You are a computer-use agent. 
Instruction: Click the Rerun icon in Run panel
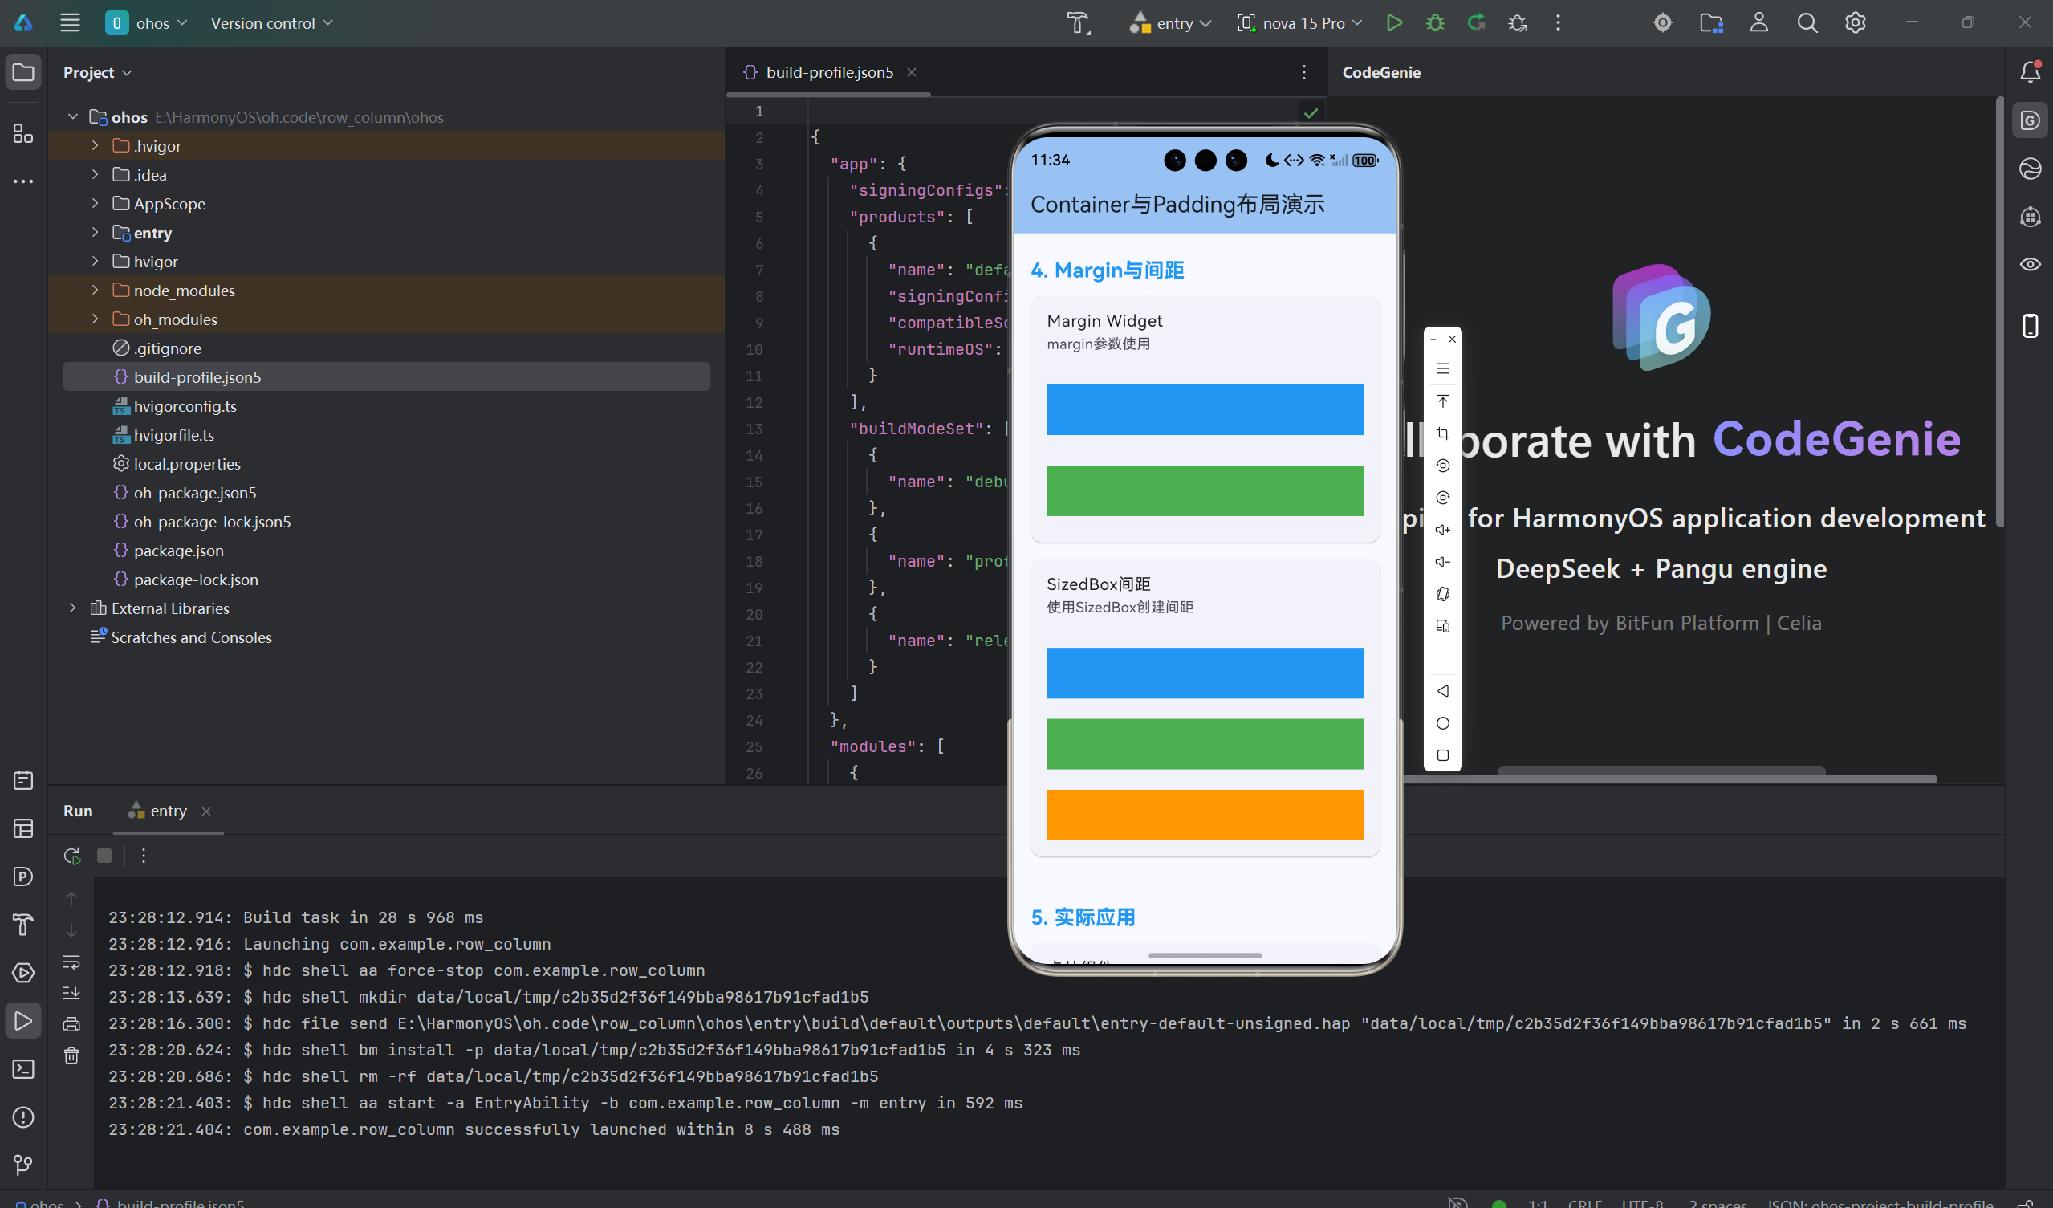coord(71,856)
